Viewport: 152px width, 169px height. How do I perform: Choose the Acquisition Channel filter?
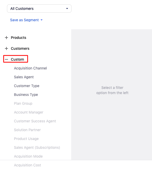(30, 68)
